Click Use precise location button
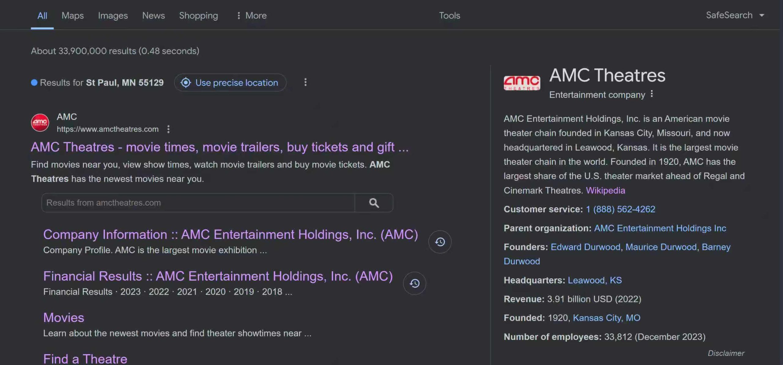This screenshot has height=365, width=783. pyautogui.click(x=230, y=82)
